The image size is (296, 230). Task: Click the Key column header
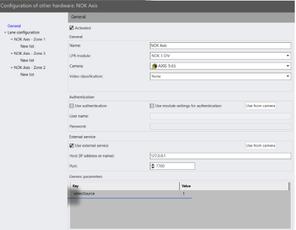pyautogui.click(x=124, y=186)
